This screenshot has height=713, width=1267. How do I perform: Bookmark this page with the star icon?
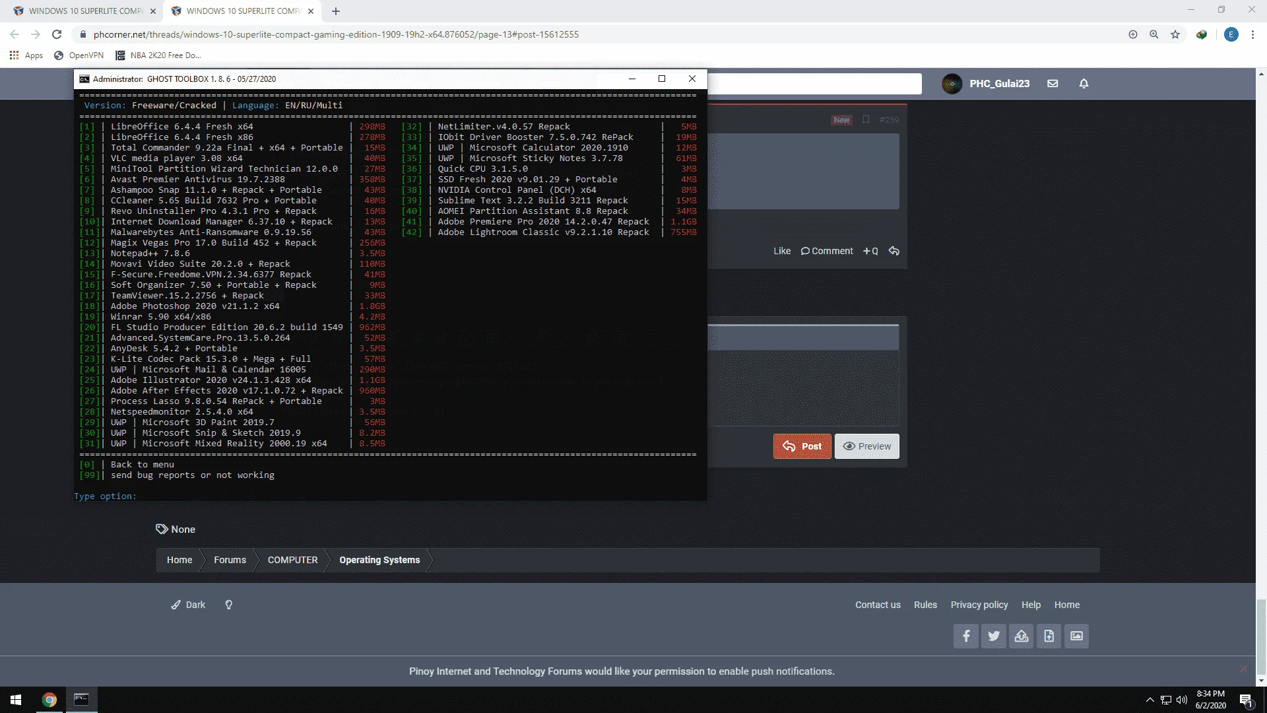(x=1175, y=34)
